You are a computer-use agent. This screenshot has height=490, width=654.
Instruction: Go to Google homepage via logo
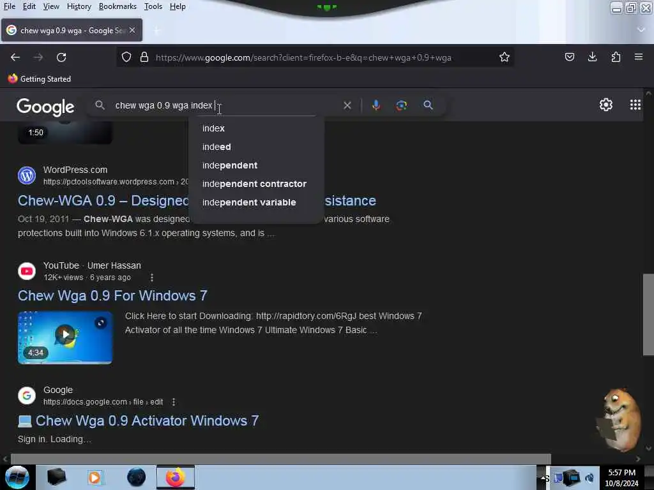pos(45,107)
